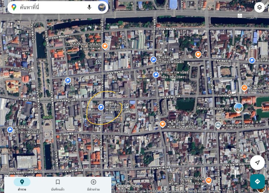Tap the Baanya Steak restaurant pin
This screenshot has height=193, width=269.
244,88
